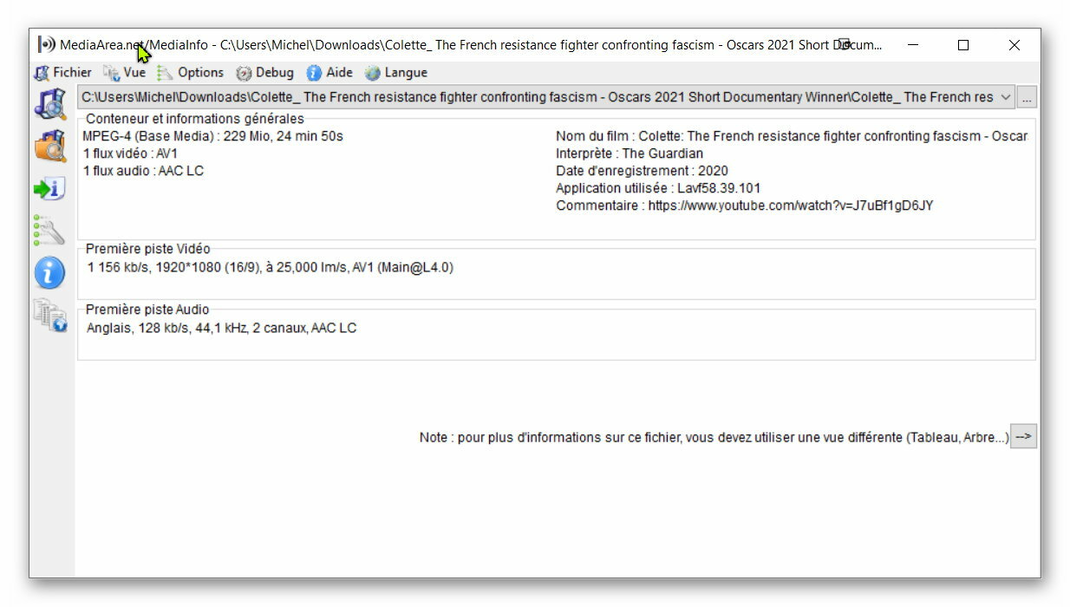This screenshot has height=607, width=1070.
Task: Click 'Interprète : The Guardian' text
Action: point(630,153)
